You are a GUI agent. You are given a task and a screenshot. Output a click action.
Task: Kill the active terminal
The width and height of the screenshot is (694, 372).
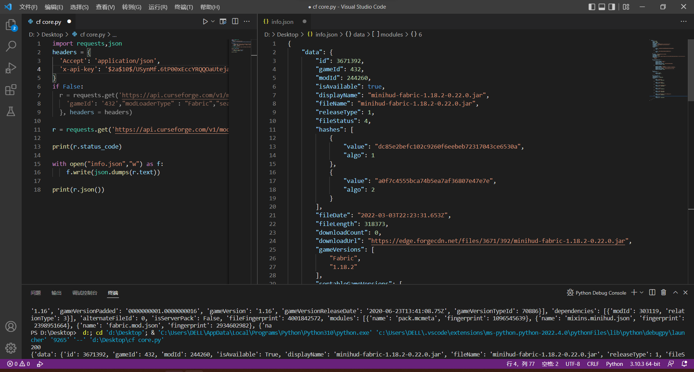(x=664, y=292)
